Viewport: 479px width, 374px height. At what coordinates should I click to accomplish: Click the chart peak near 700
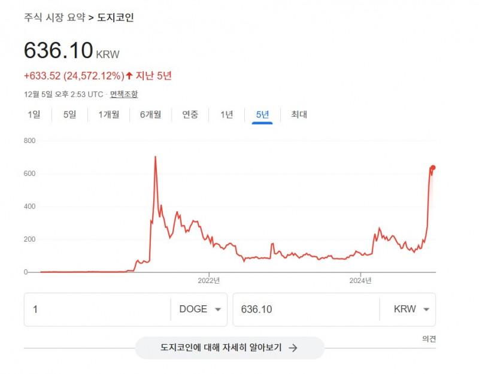(x=156, y=157)
